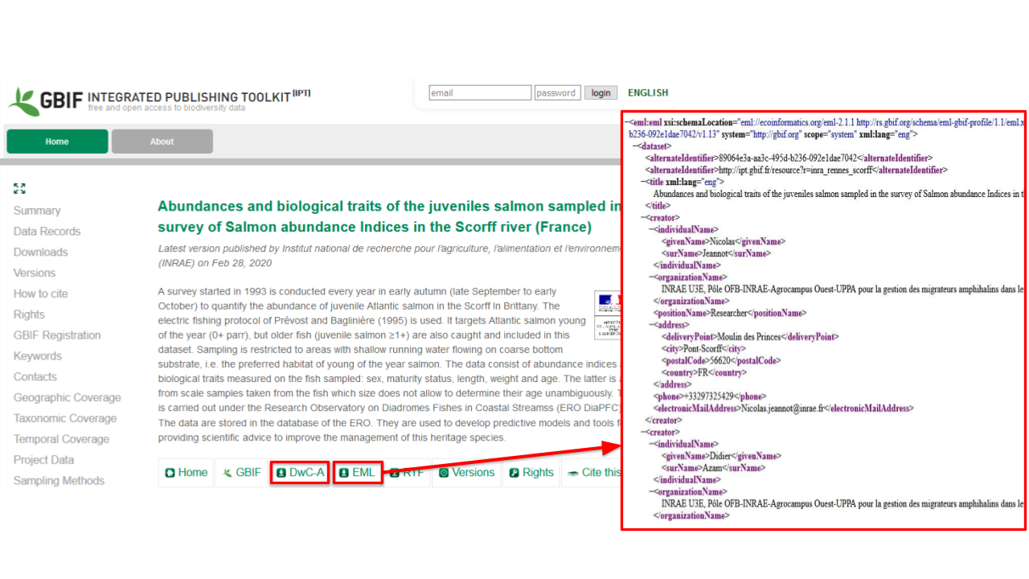1029x579 pixels.
Task: Click the GBIF leaf logo in header
Action: 24,101
